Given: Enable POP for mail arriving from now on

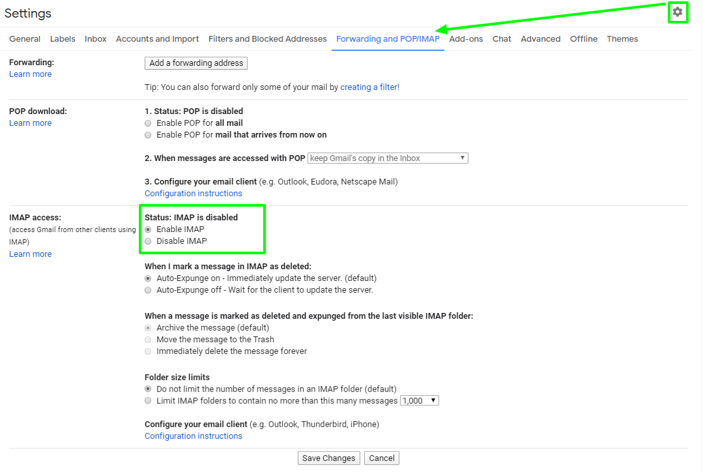Looking at the screenshot, I should [149, 135].
